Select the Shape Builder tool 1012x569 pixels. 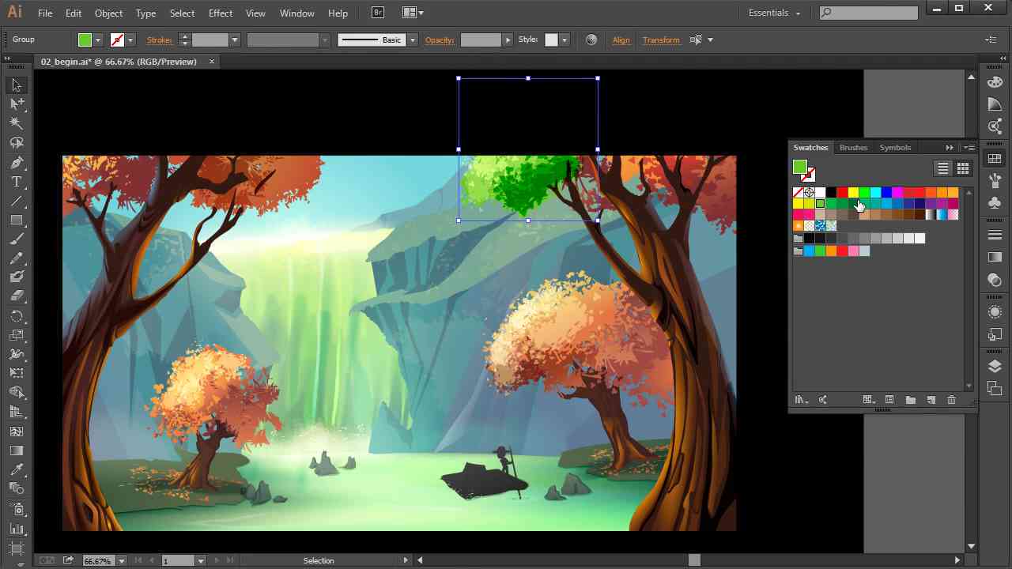coord(17,393)
